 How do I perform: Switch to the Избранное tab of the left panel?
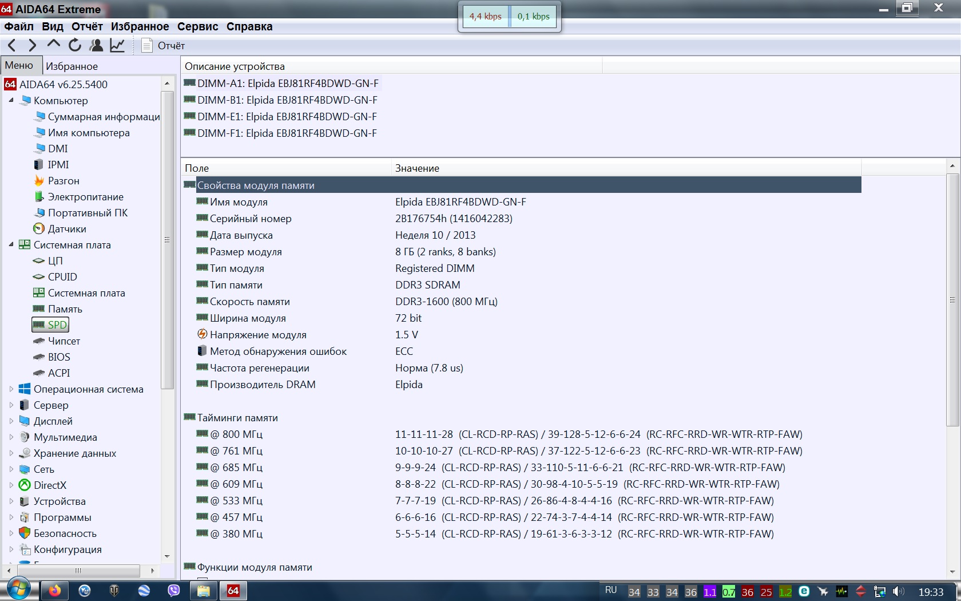[x=72, y=66]
